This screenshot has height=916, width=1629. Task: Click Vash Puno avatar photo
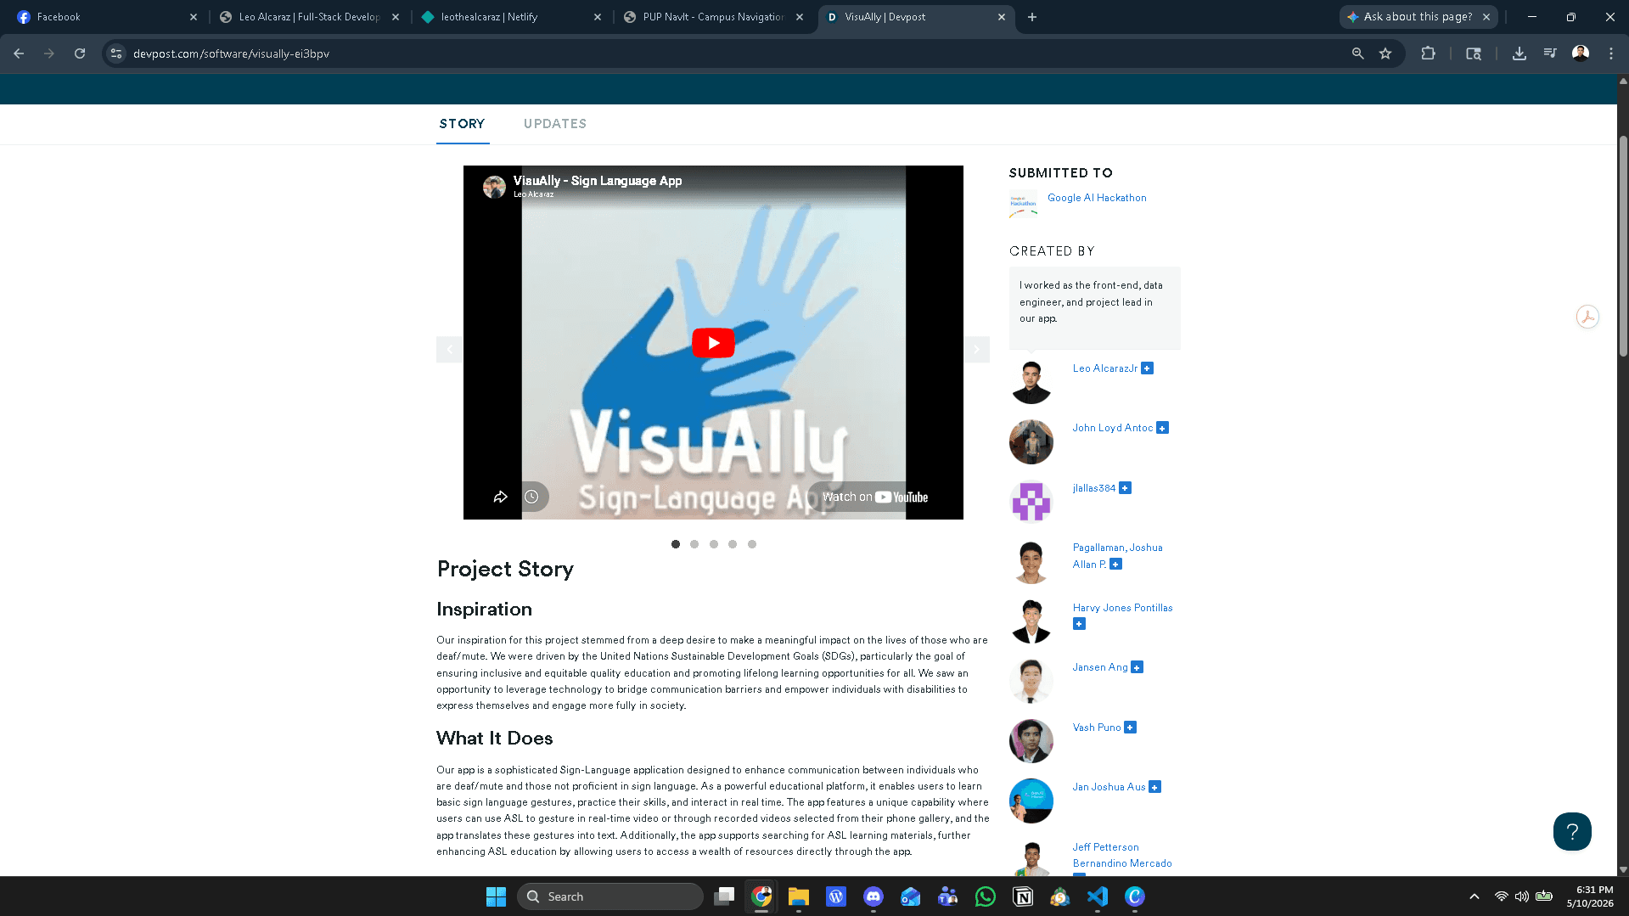(1031, 741)
